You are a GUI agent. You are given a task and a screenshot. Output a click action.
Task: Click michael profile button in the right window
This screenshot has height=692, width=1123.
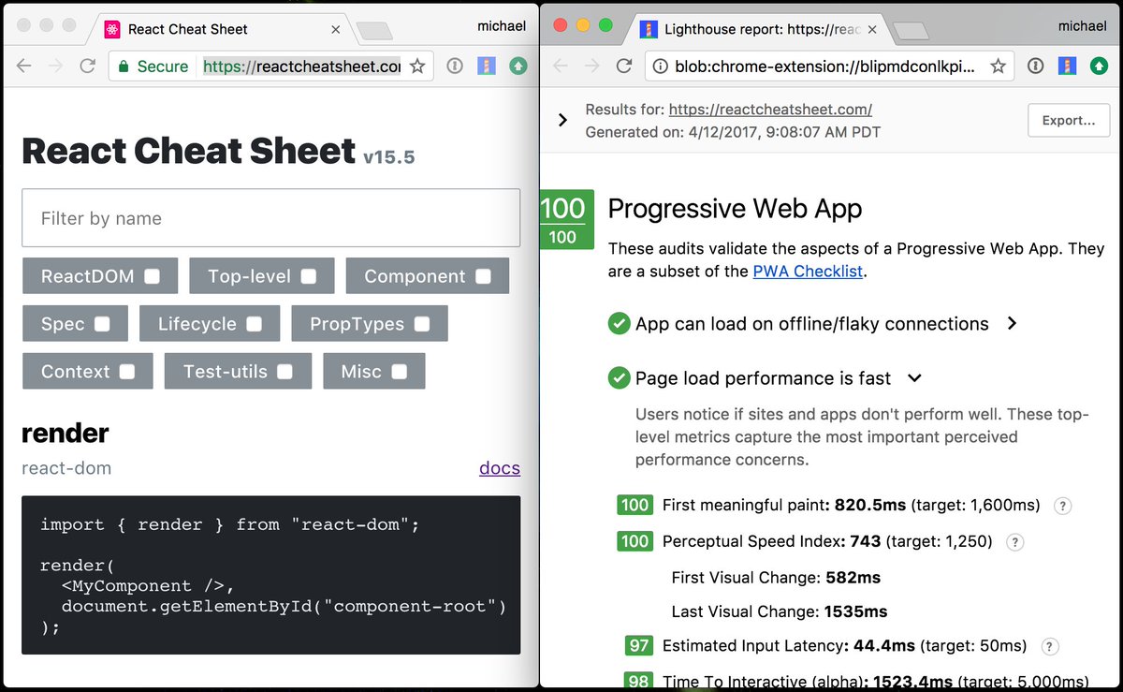coord(1082,26)
